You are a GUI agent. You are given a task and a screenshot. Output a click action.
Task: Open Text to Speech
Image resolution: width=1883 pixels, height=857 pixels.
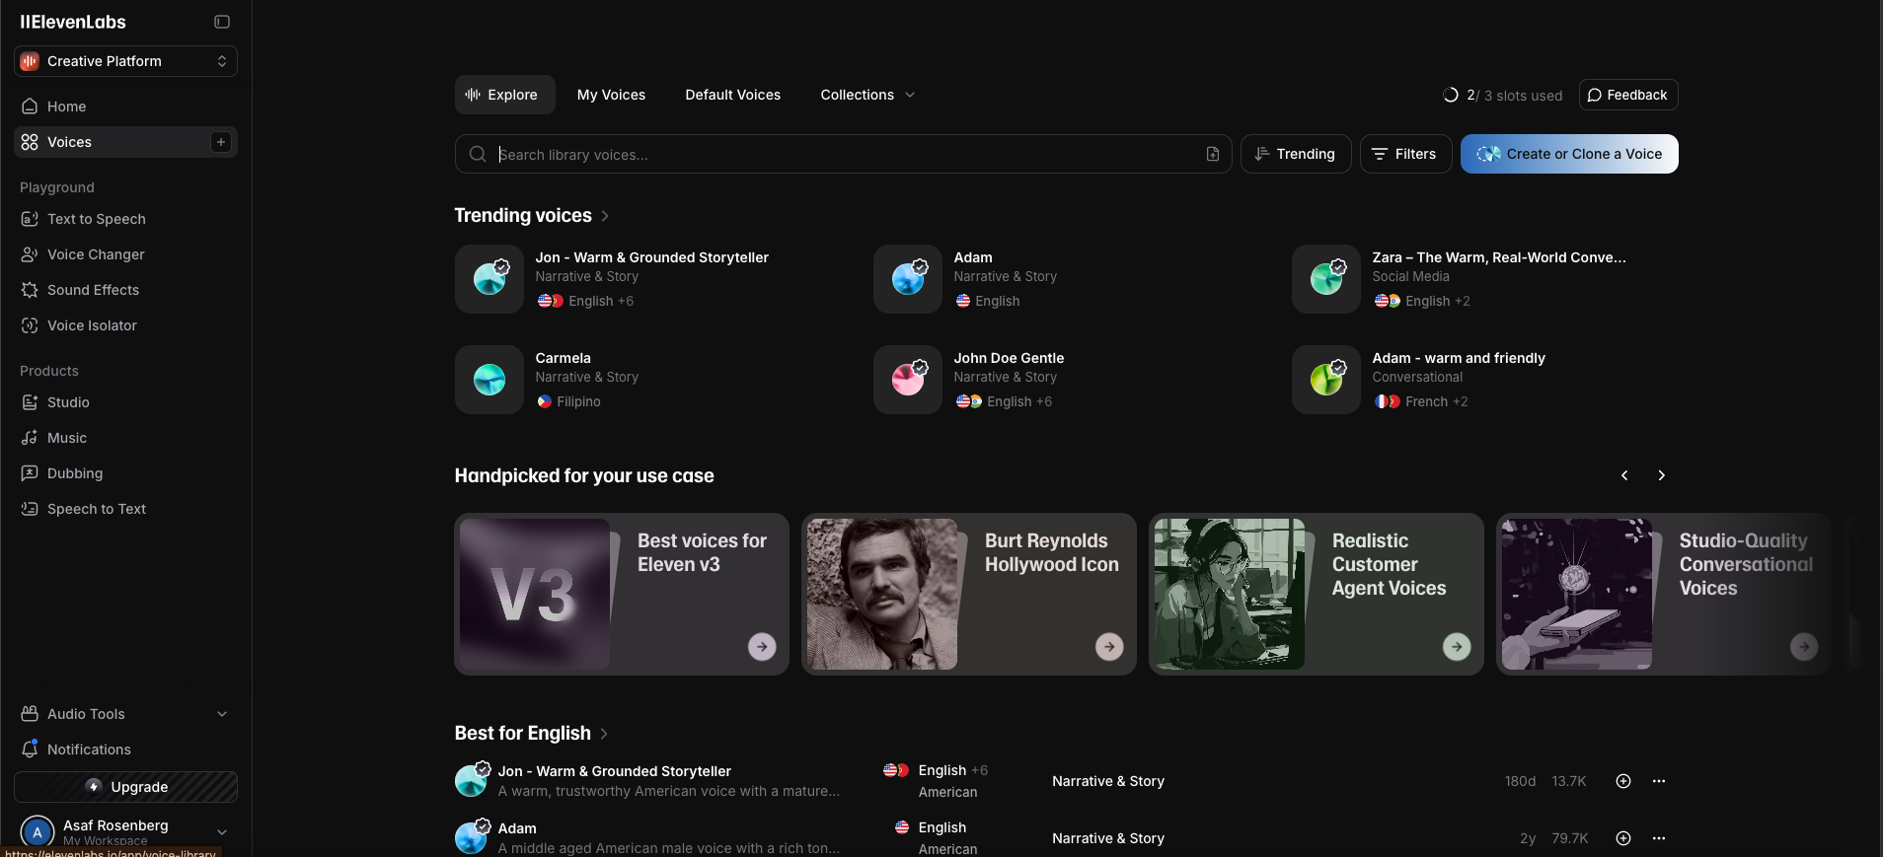(x=125, y=219)
